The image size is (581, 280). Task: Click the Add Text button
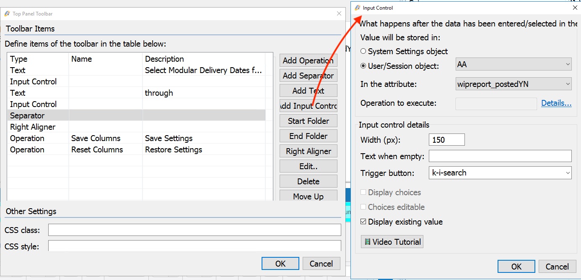point(309,91)
